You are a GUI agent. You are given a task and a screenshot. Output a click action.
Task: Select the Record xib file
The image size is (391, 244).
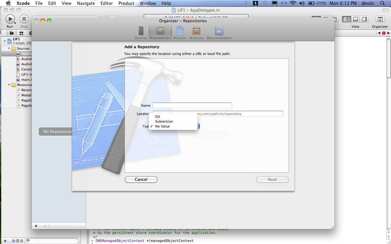click(24, 90)
